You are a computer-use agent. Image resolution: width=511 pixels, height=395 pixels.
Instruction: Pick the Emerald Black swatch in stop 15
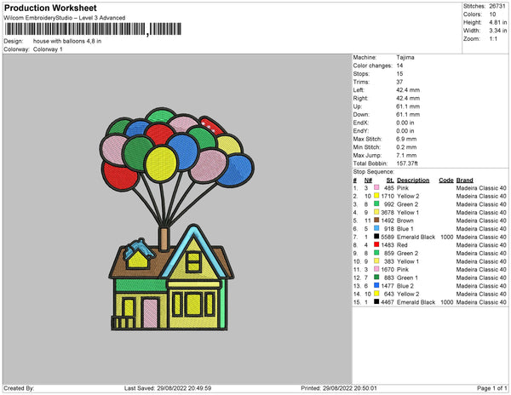tap(376, 302)
